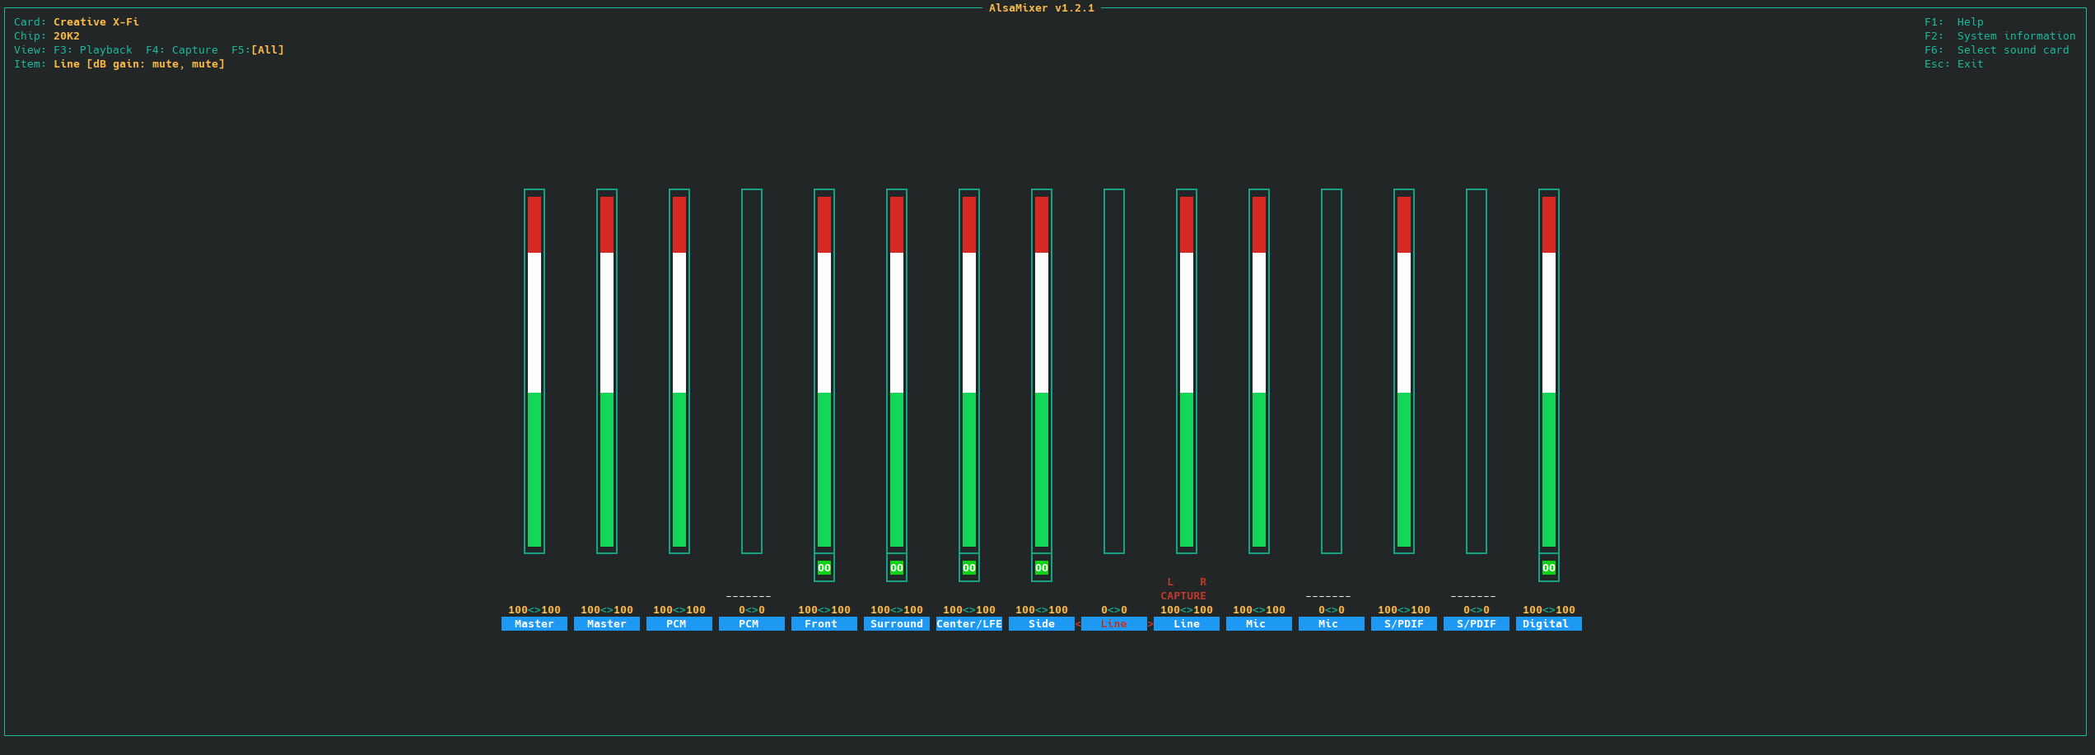
Task: Toggle the mute box under Front channel
Action: [x=824, y=567]
